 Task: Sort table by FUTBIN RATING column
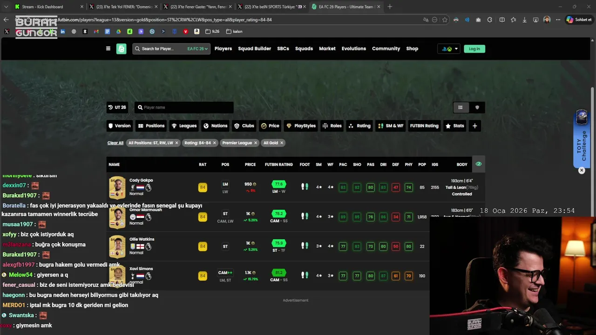[279, 165]
